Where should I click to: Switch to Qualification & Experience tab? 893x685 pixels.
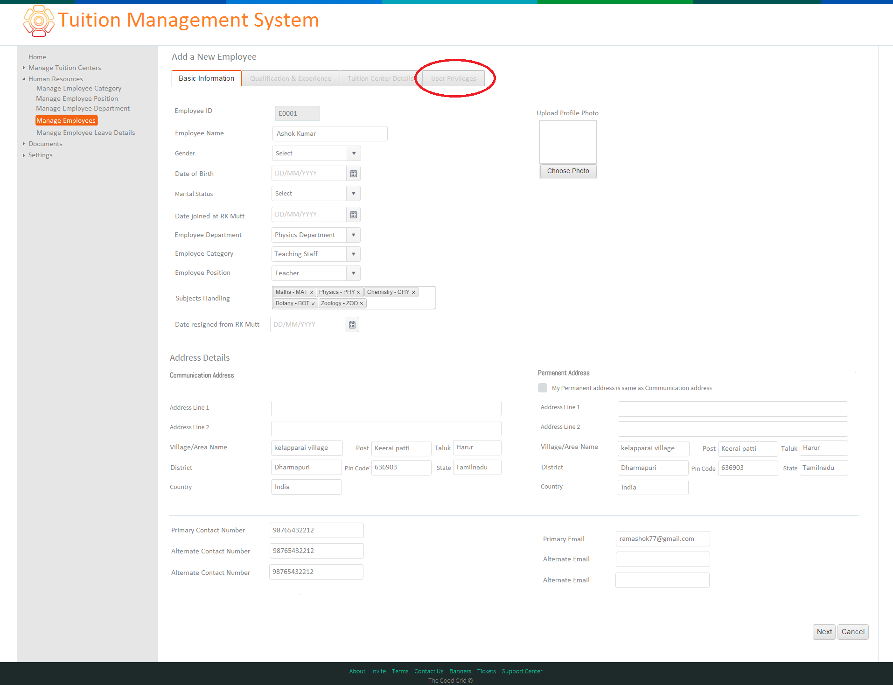[x=291, y=78]
